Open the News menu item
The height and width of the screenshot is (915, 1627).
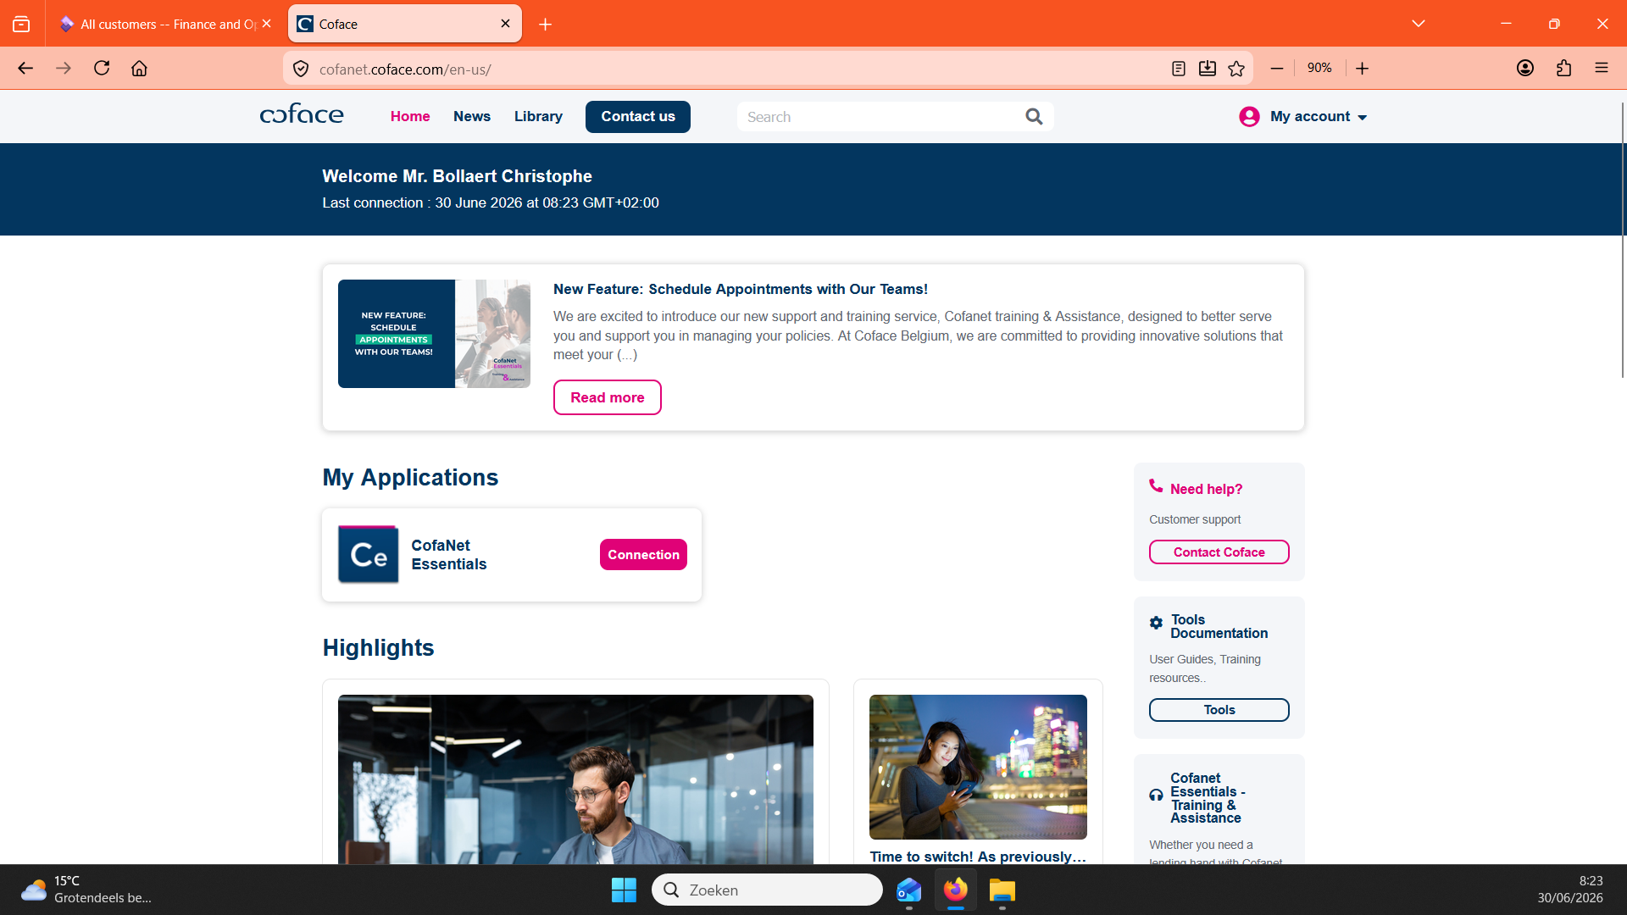(472, 116)
